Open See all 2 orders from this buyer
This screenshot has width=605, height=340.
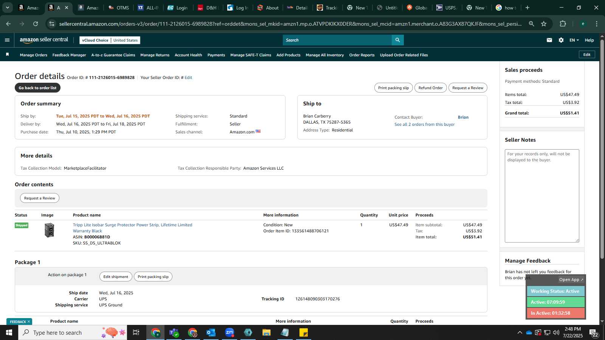pyautogui.click(x=425, y=124)
